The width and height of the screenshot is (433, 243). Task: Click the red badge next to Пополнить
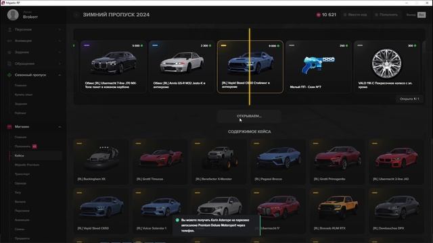coord(35,146)
